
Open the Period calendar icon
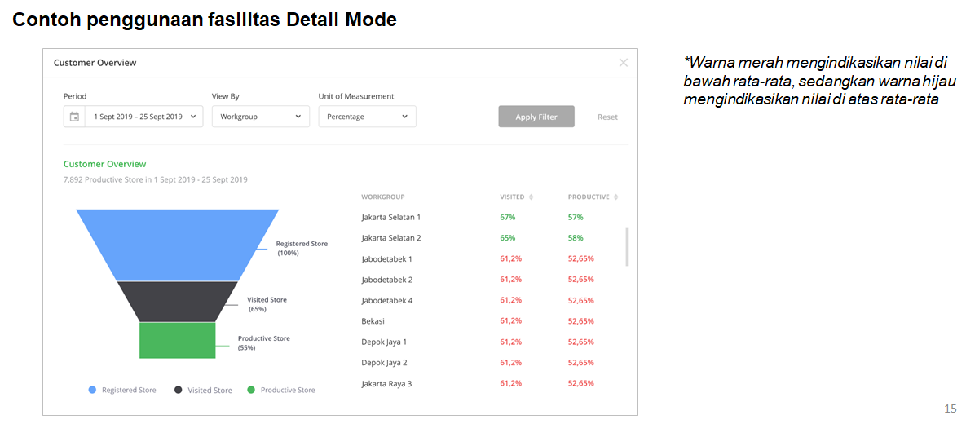pos(74,117)
